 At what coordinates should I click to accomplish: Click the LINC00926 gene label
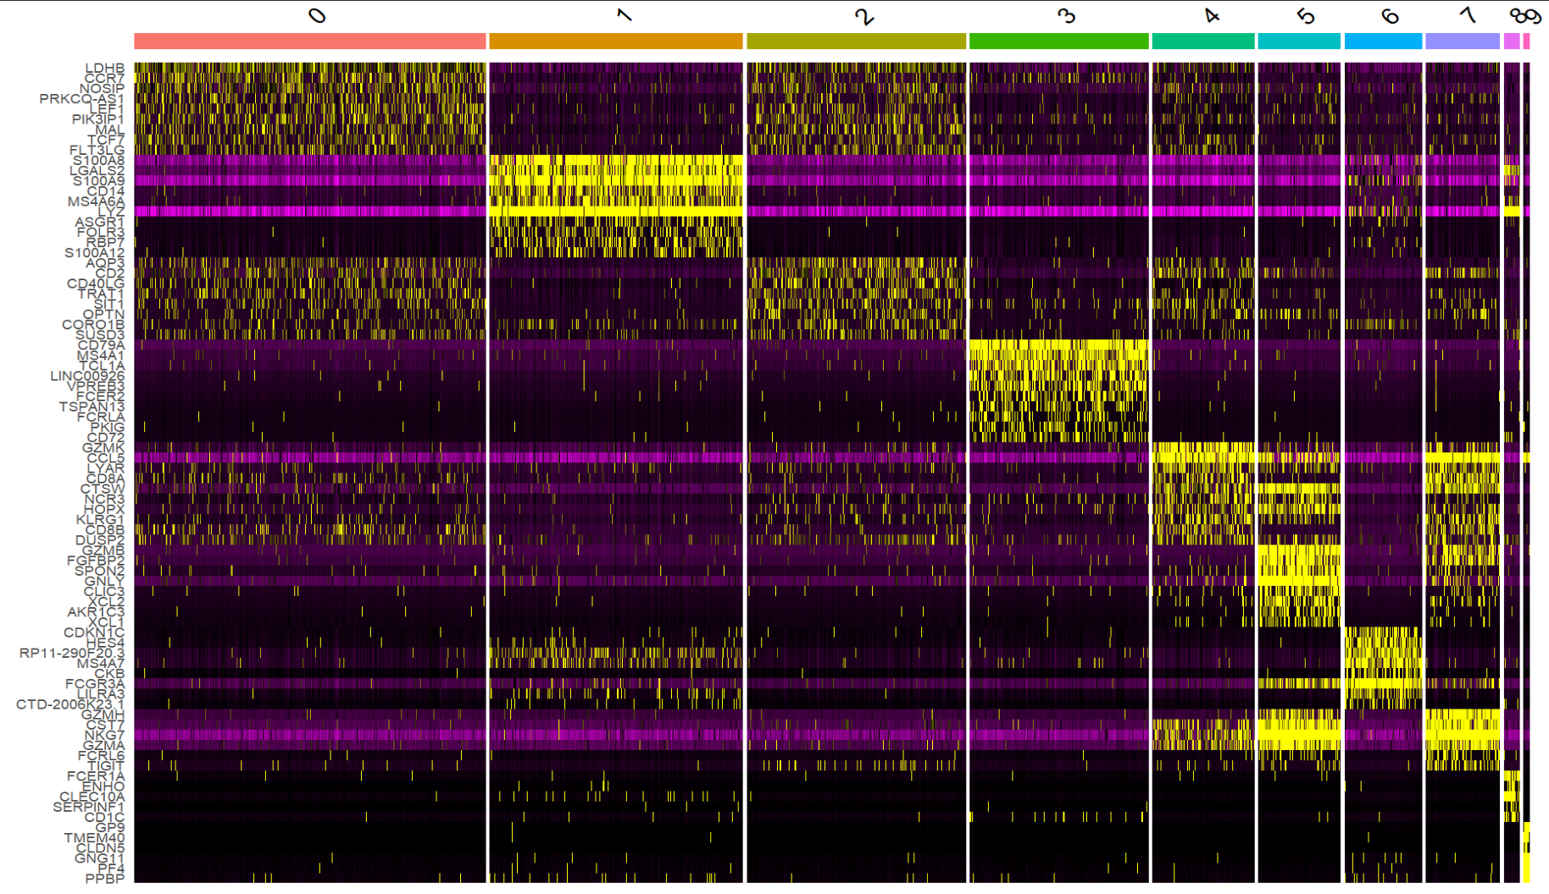[x=87, y=376]
